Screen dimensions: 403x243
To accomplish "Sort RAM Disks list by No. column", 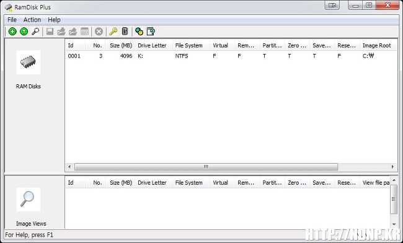I will click(x=95, y=45).
